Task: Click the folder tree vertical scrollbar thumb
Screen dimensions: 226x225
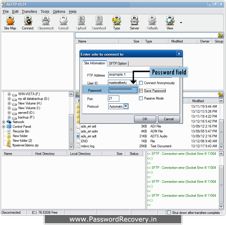Action: coord(71,128)
